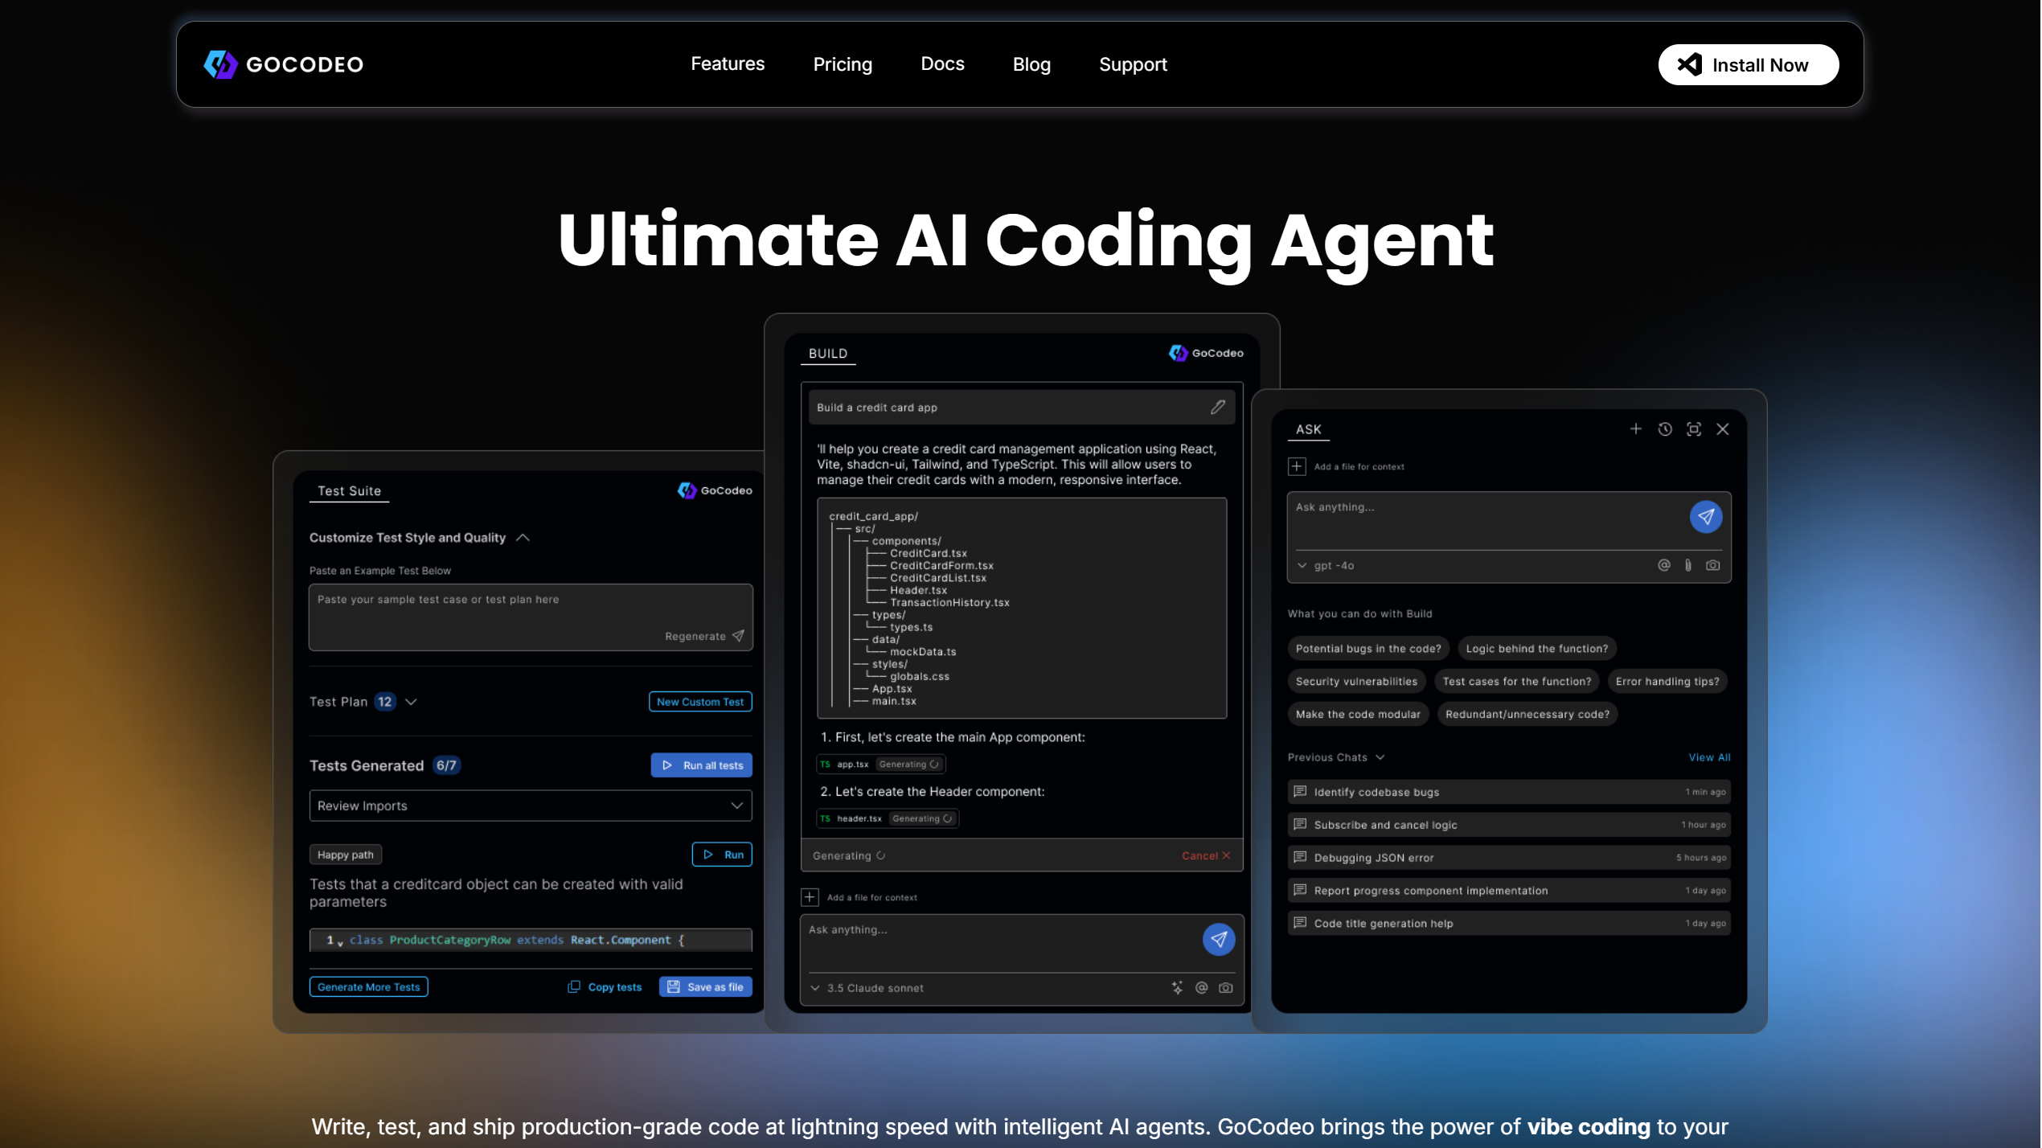This screenshot has width=2042, height=1148.
Task: Collapse the Previous Chats section
Action: [x=1380, y=758]
